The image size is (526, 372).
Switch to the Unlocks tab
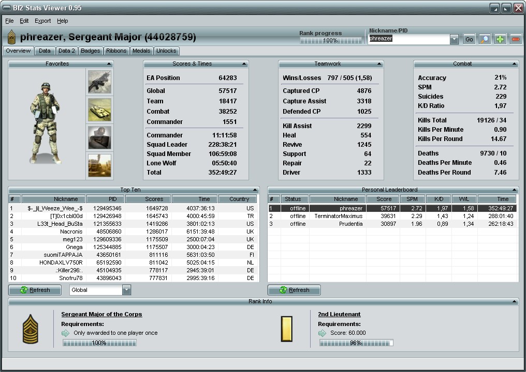pos(166,51)
